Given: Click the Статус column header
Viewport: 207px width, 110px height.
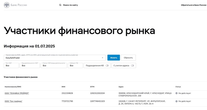Looking at the screenshot, I should [178, 87].
